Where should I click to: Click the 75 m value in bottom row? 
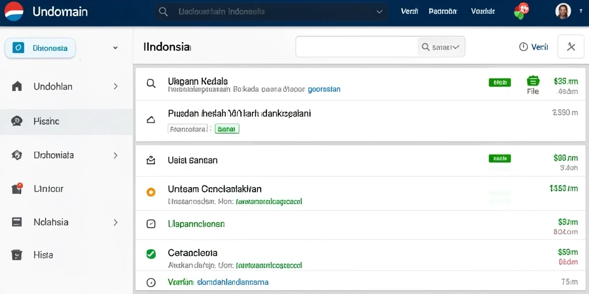coord(569,281)
